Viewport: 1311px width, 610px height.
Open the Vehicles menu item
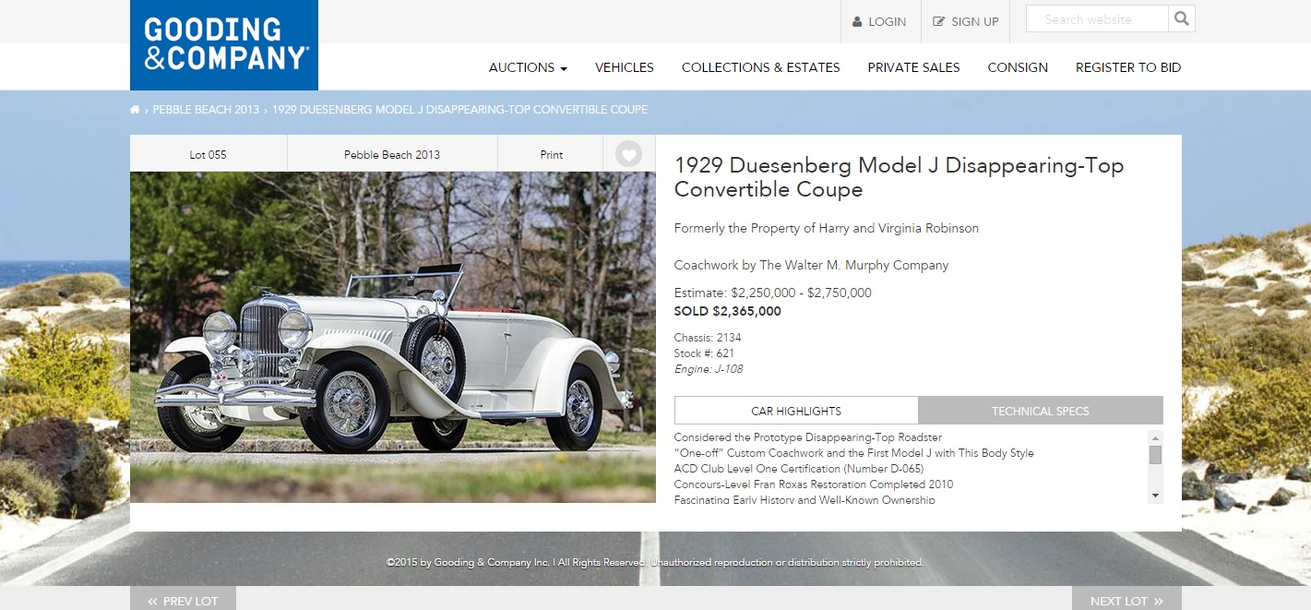click(x=625, y=67)
